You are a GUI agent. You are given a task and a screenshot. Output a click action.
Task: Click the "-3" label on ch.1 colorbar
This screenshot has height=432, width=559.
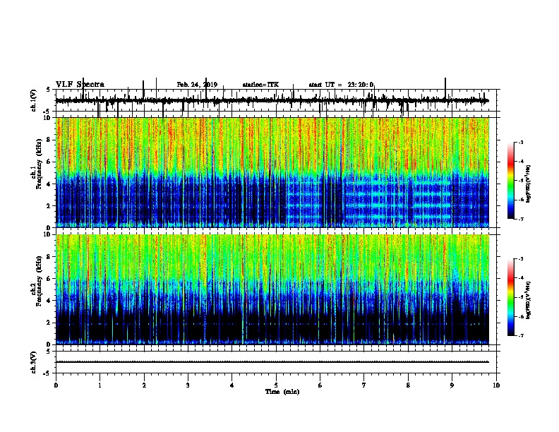[x=521, y=142]
